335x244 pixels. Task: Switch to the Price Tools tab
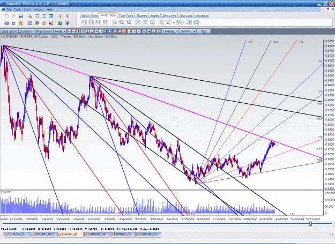(x=108, y=16)
